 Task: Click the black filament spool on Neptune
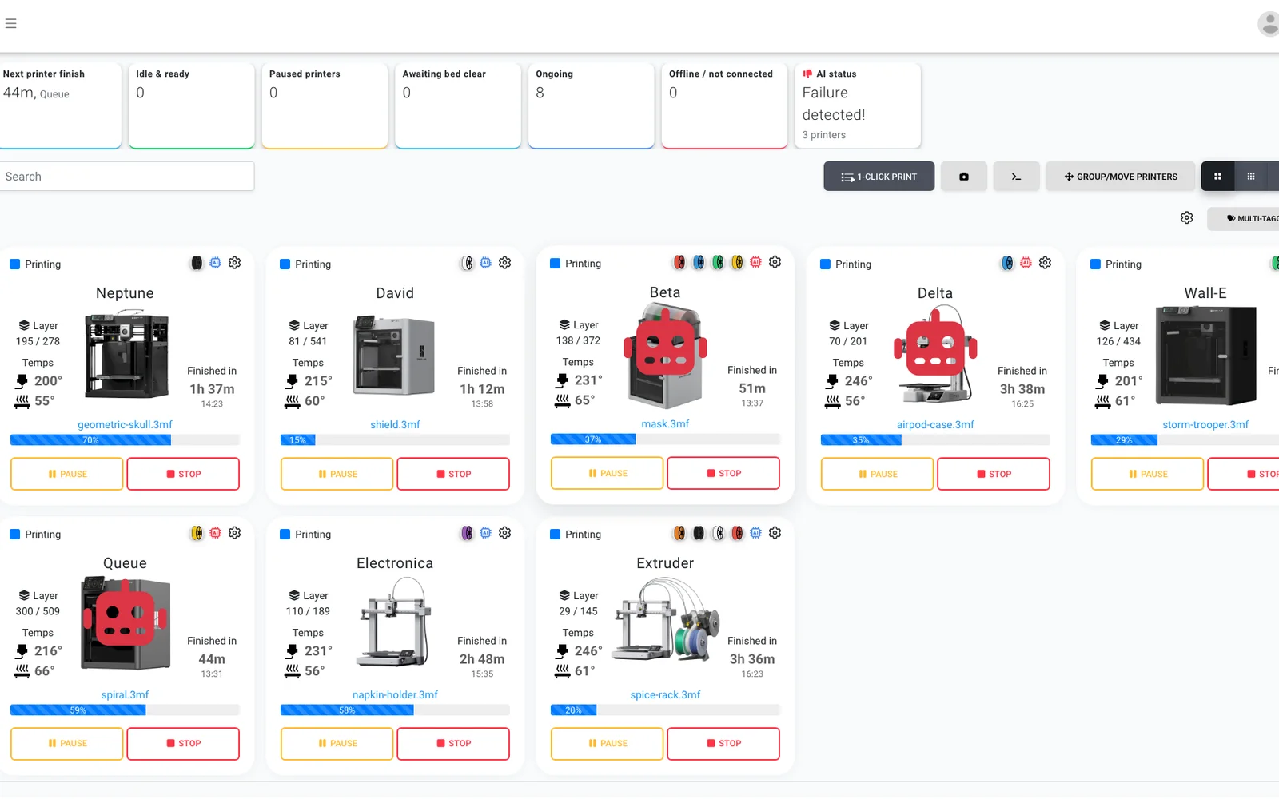point(197,263)
